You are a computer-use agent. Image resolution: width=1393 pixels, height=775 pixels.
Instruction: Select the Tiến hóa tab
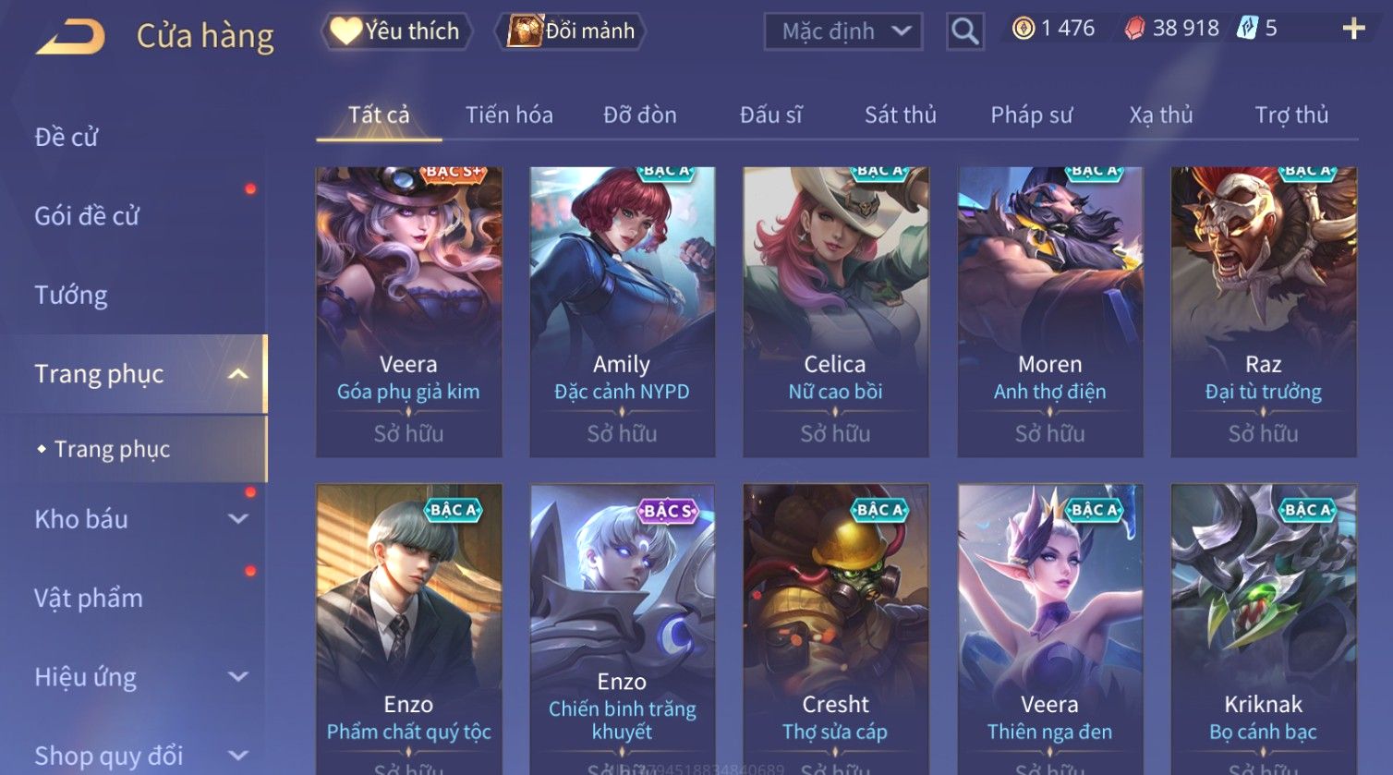(x=509, y=115)
